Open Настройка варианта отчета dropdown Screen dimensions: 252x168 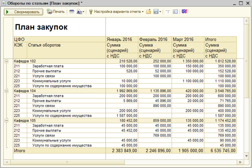(119, 12)
